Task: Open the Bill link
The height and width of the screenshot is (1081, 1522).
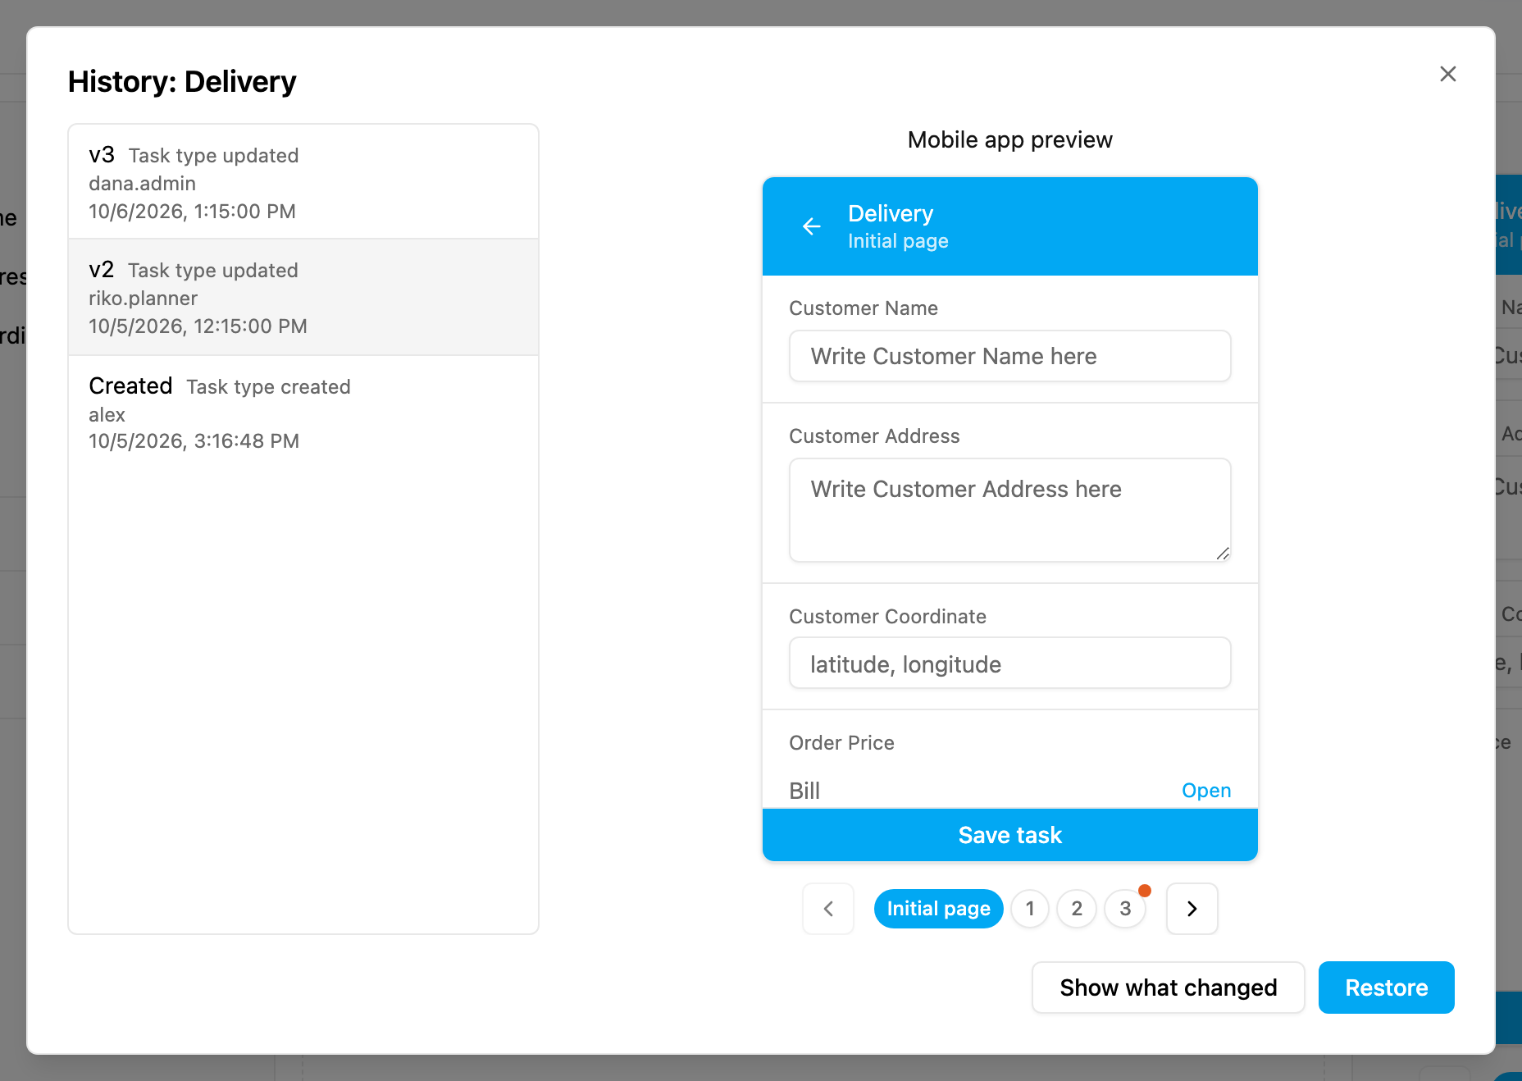Action: point(1206,791)
